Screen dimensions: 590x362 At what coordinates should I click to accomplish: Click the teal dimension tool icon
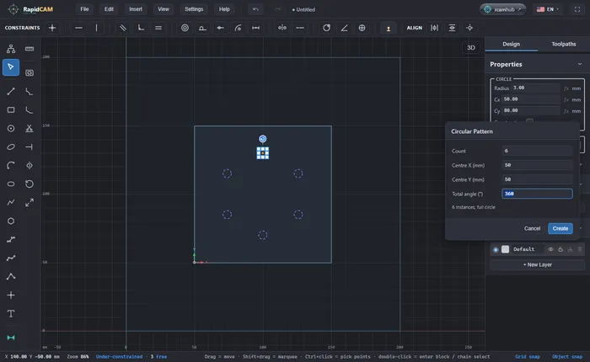pos(11,338)
